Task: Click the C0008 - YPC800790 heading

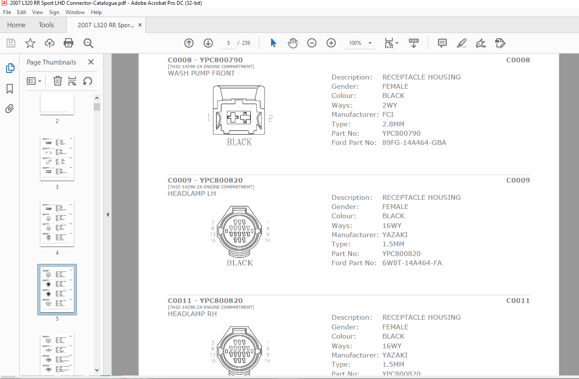Action: 205,60
